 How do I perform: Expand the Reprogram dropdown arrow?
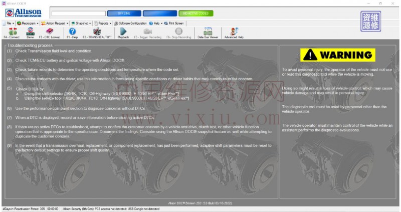pyautogui.click(x=38, y=24)
